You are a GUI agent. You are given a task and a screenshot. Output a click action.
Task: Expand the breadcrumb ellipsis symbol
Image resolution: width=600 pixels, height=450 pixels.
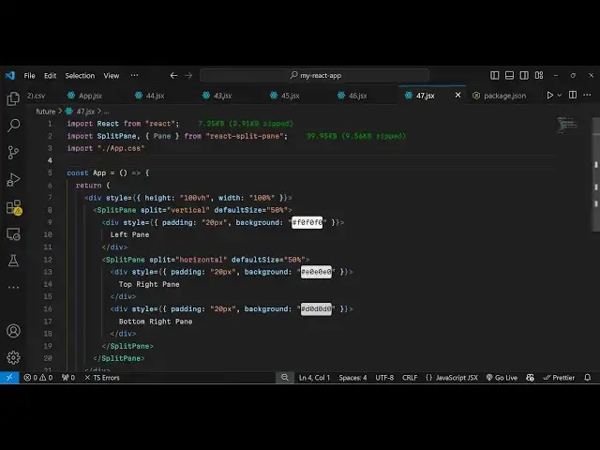(x=106, y=112)
